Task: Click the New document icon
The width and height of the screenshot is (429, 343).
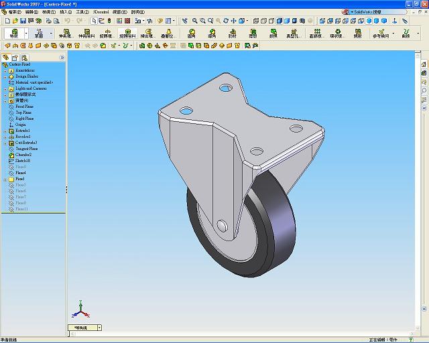Action: click(7, 21)
